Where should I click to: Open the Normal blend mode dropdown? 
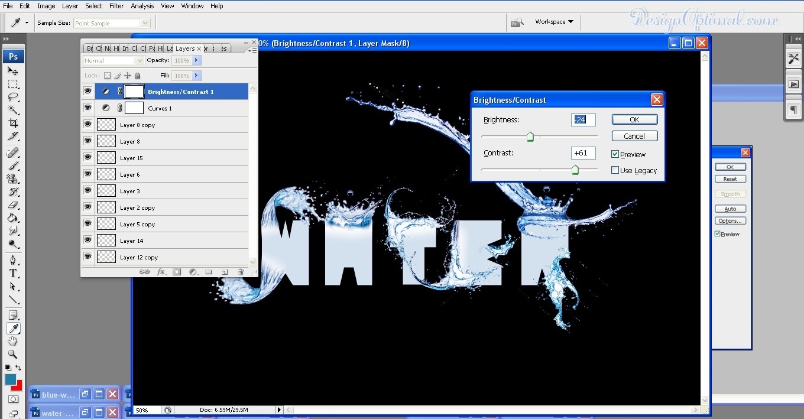[x=114, y=60]
